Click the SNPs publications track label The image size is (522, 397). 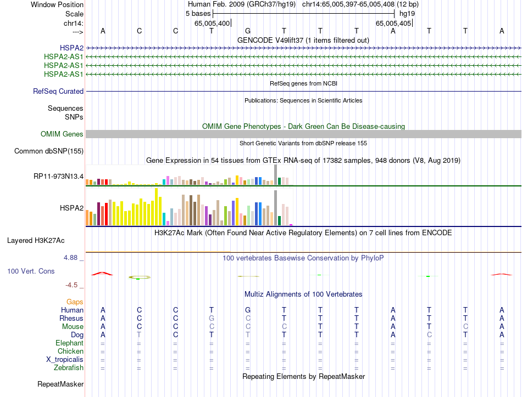click(x=74, y=117)
